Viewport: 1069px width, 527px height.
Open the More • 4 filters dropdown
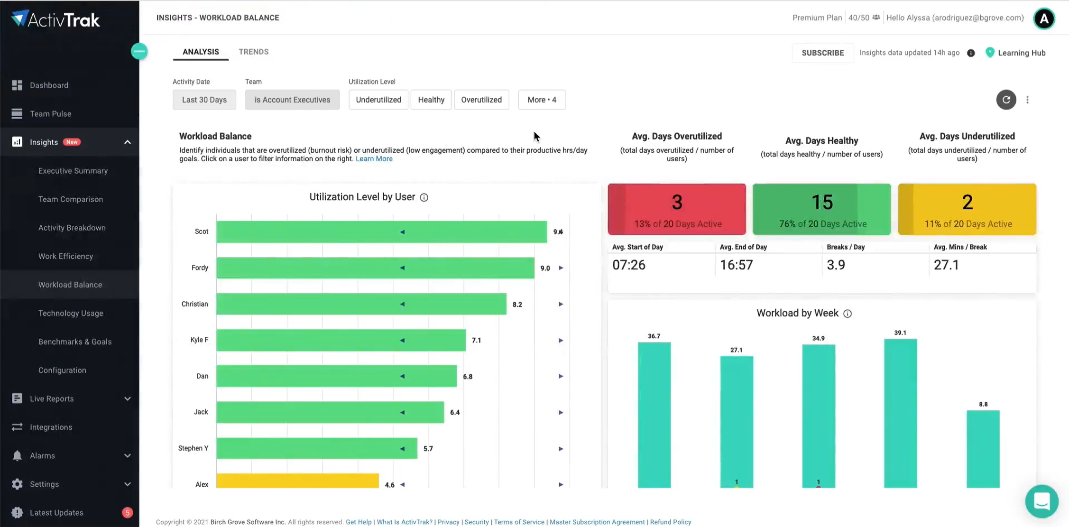[542, 100]
